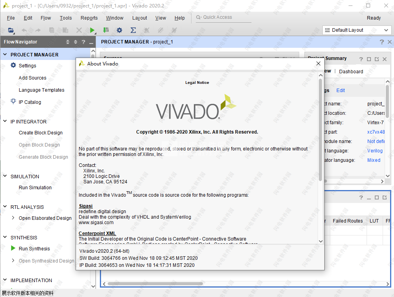Minimize the Flow Navigator panel
The height and width of the screenshot is (297, 394).
[91, 42]
